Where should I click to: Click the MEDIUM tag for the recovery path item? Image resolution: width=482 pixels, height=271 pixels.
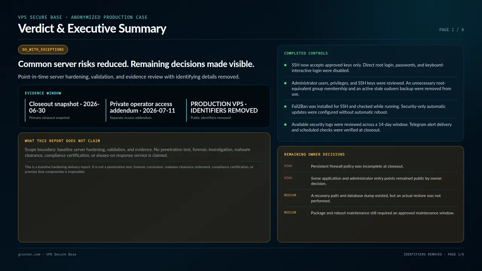pyautogui.click(x=290, y=195)
